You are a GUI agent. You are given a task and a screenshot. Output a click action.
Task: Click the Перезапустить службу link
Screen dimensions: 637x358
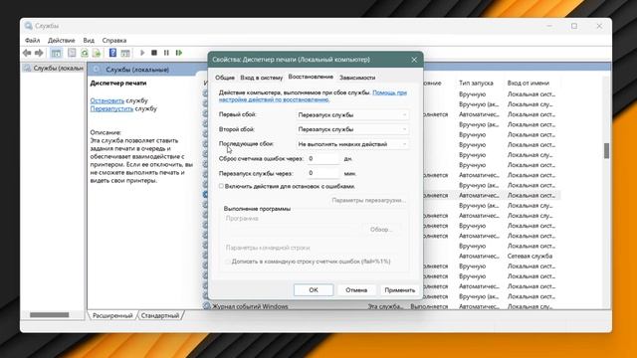click(111, 108)
